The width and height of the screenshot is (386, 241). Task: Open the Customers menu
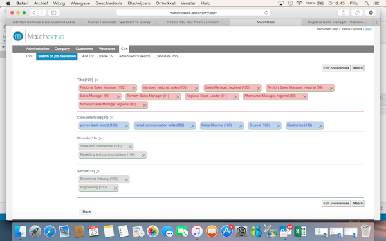tap(84, 49)
